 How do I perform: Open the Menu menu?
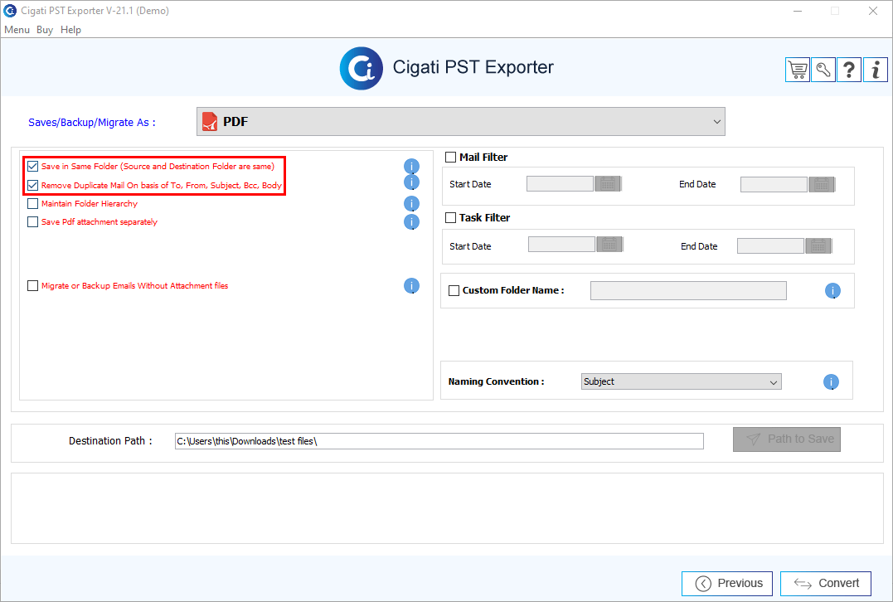coord(17,30)
